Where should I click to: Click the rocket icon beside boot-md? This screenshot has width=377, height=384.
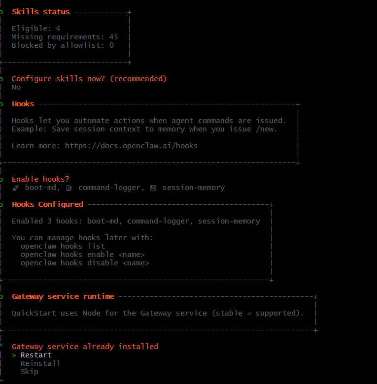pyautogui.click(x=16, y=188)
